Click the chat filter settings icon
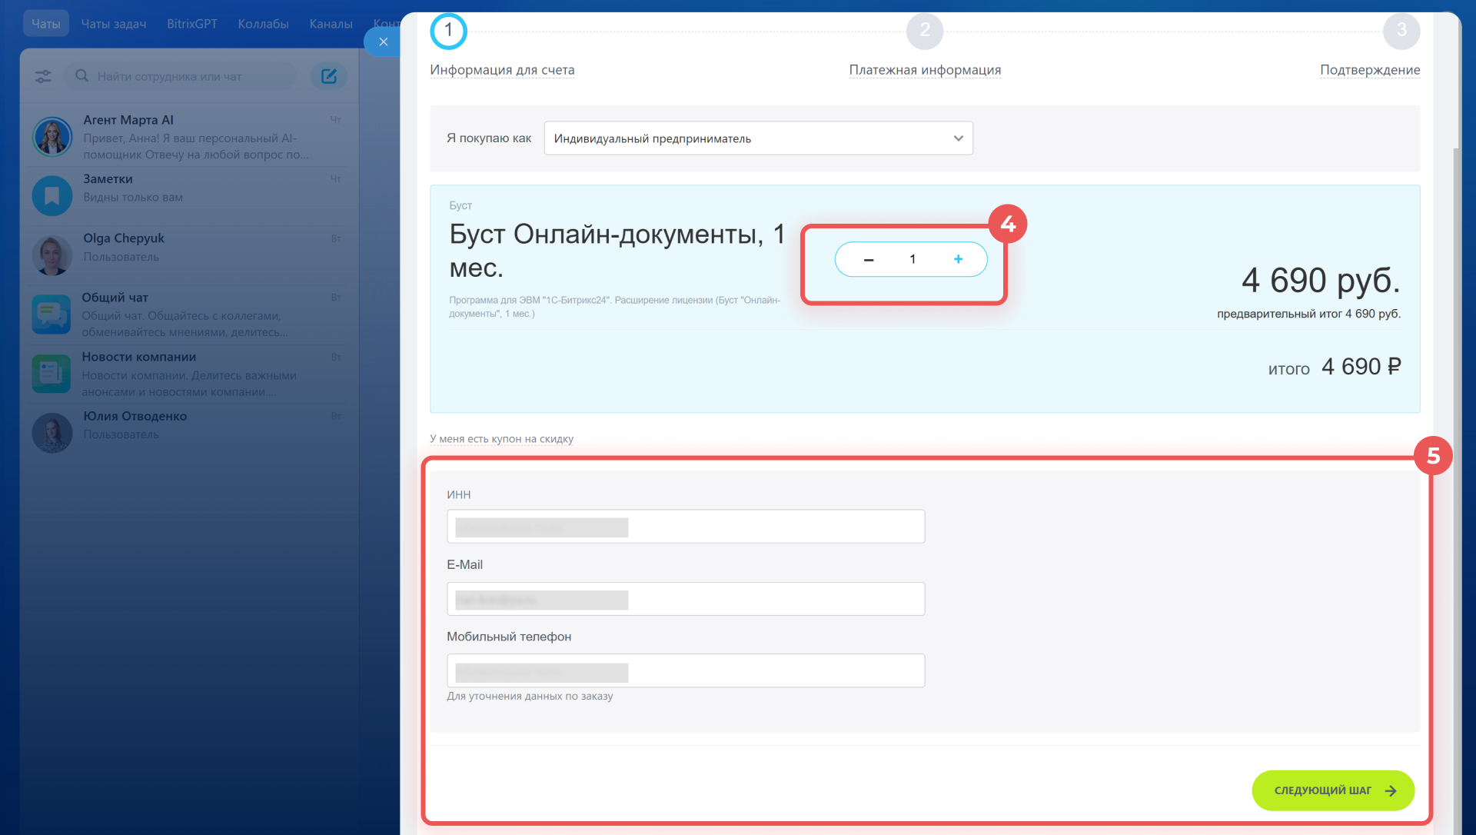The image size is (1476, 835). coord(43,76)
